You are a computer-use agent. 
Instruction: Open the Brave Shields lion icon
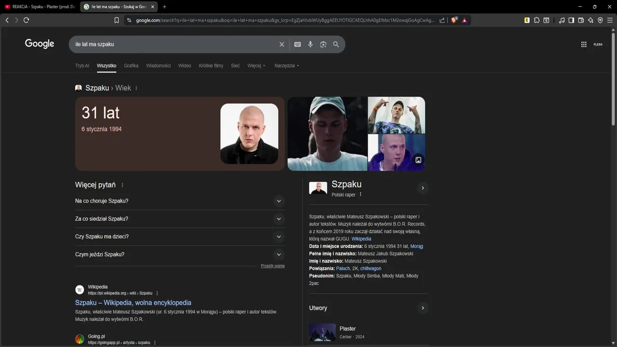click(454, 20)
